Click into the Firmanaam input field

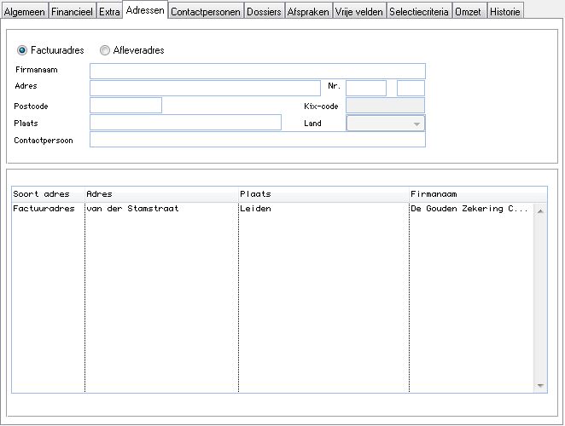257,71
